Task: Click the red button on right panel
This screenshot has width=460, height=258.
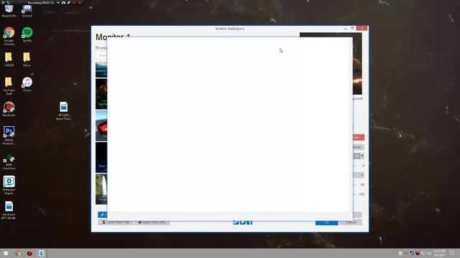Action: point(358,137)
